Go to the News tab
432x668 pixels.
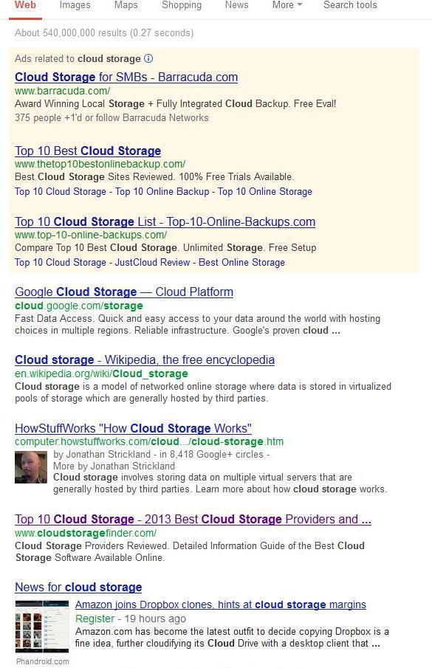pos(237,5)
